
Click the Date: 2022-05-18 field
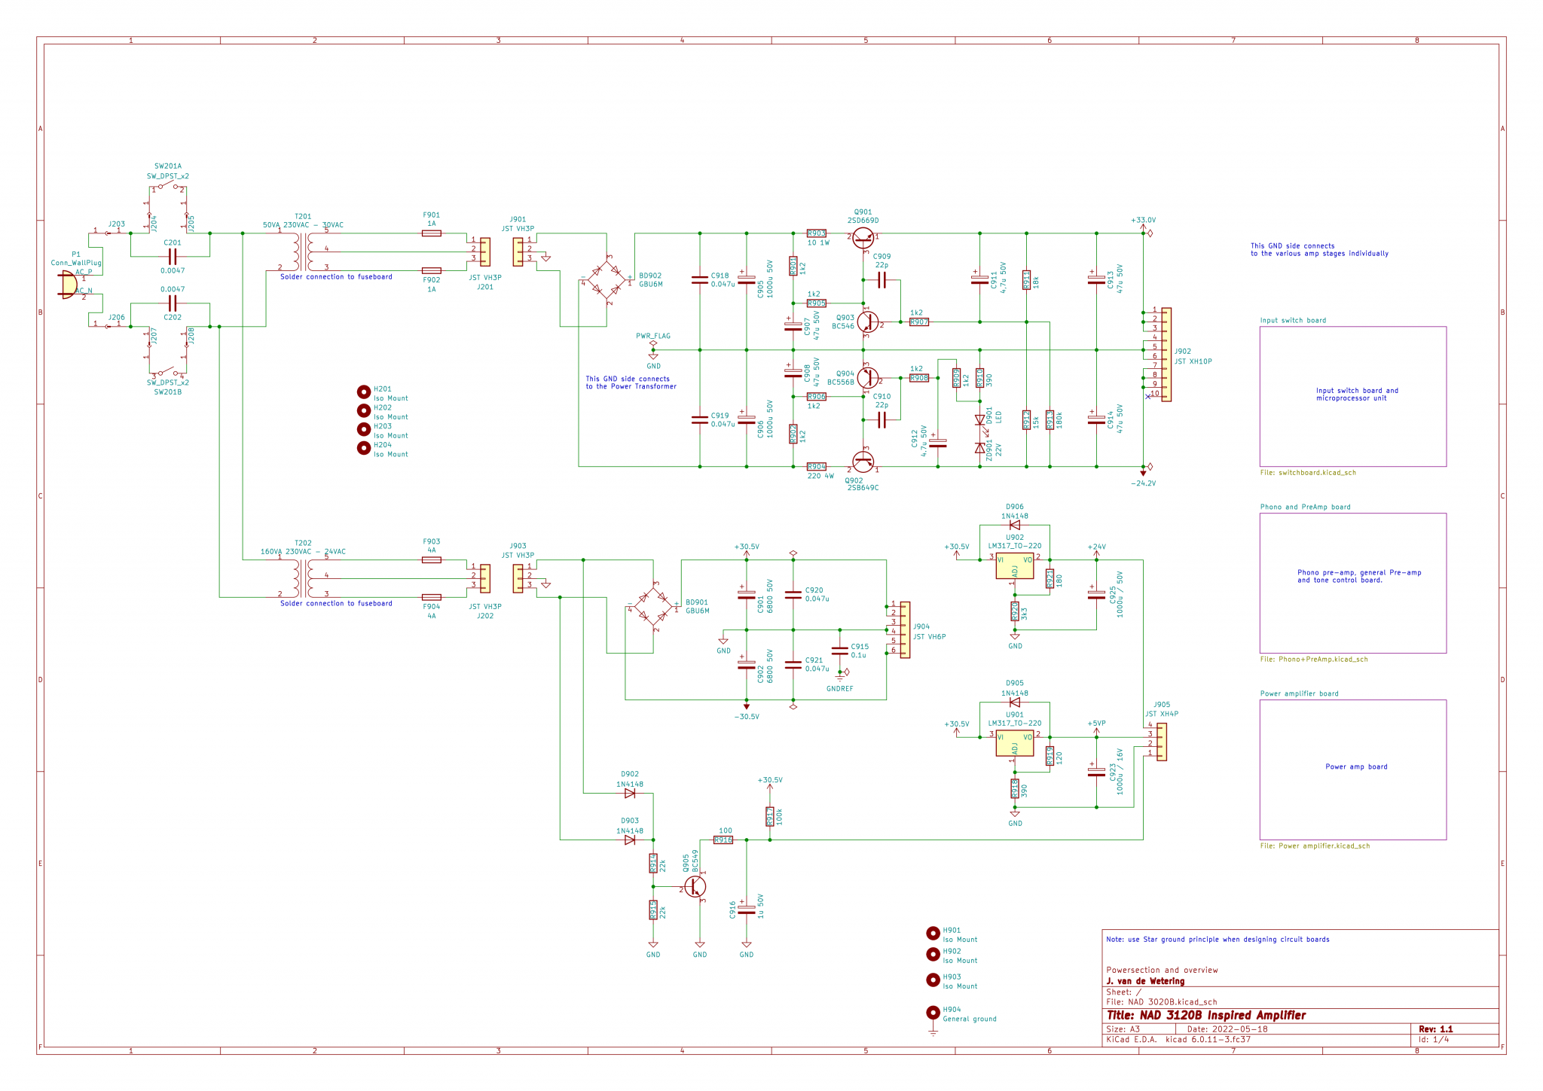click(1227, 1029)
